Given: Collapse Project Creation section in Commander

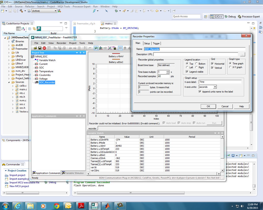Looking at the screenshot, I should [6, 171].
